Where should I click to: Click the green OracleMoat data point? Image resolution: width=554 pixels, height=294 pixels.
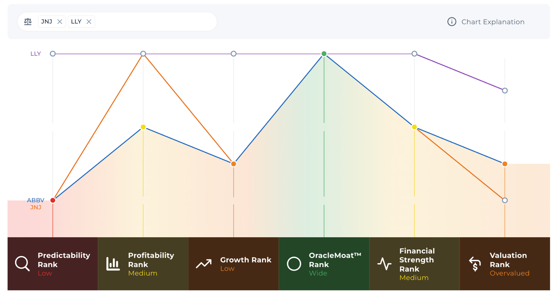point(324,54)
